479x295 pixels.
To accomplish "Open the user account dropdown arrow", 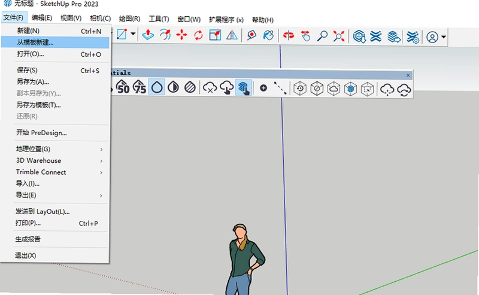I will pos(444,37).
